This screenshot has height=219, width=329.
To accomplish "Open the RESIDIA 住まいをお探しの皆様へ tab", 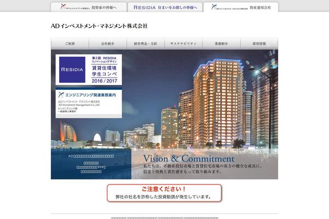I will 165,7.
